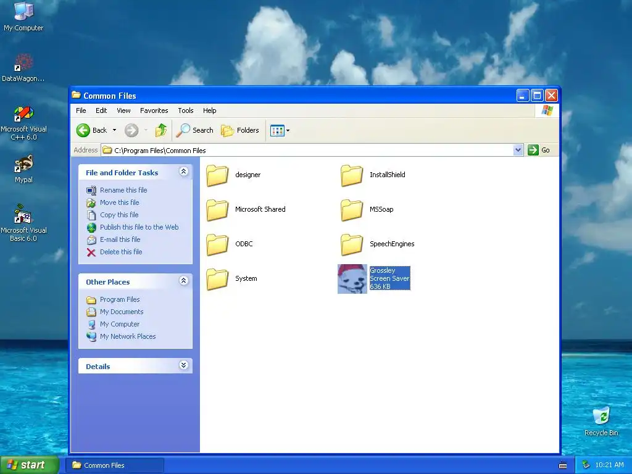Open the Views icon menu
The image size is (632, 474).
pyautogui.click(x=280, y=130)
